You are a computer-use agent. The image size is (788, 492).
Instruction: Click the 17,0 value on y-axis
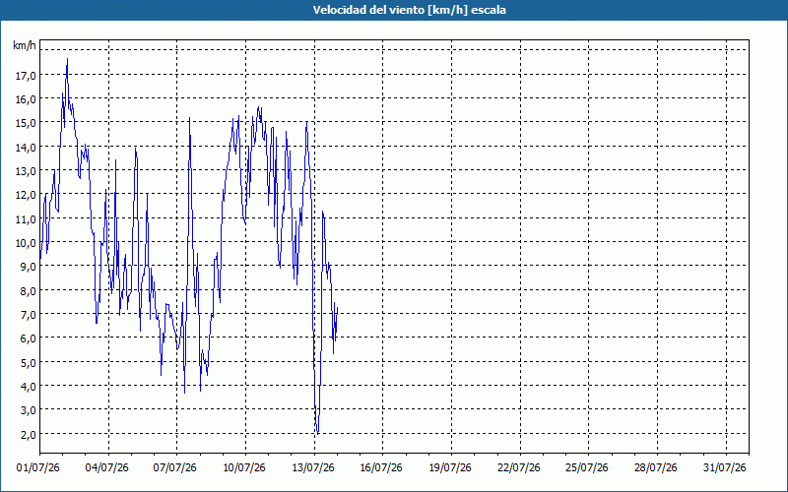[x=26, y=76]
